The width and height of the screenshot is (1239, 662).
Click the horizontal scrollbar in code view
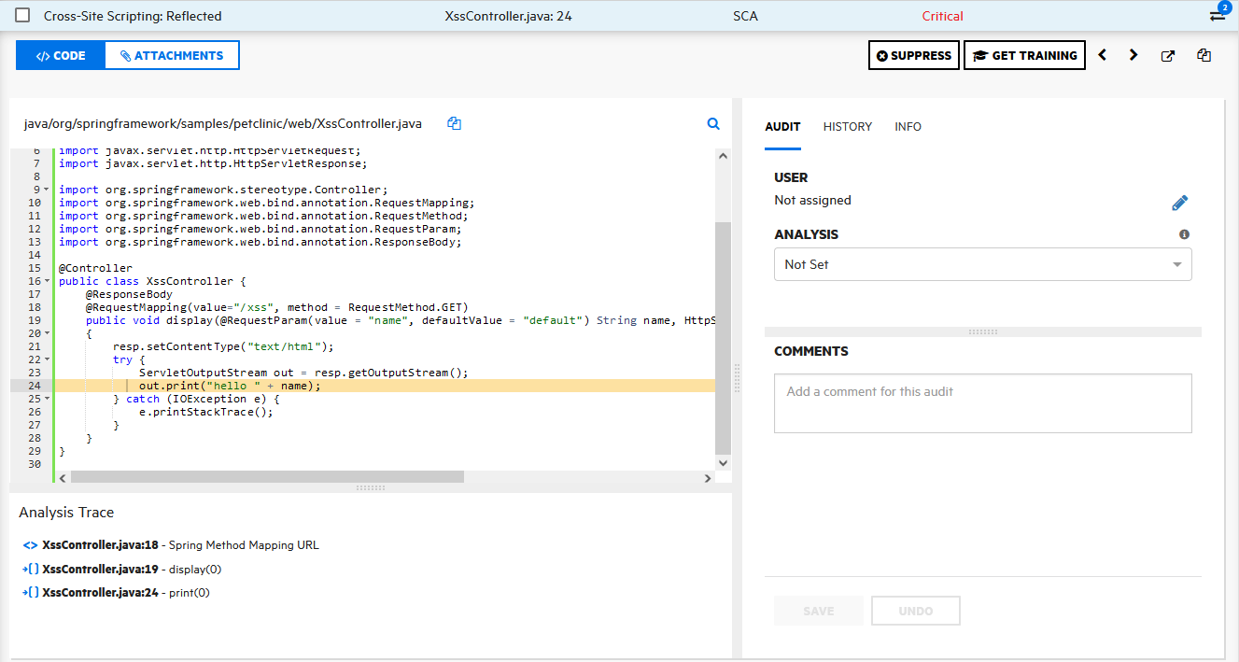tap(267, 477)
